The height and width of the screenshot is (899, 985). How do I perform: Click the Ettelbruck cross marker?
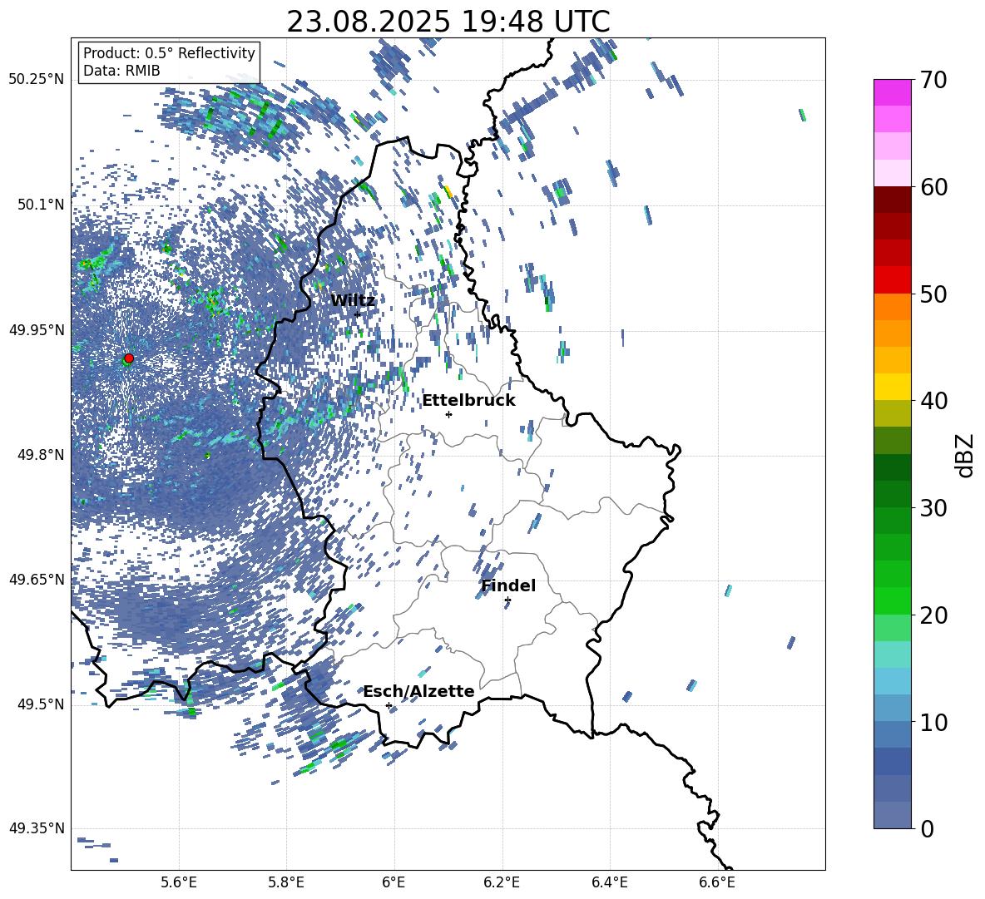448,414
